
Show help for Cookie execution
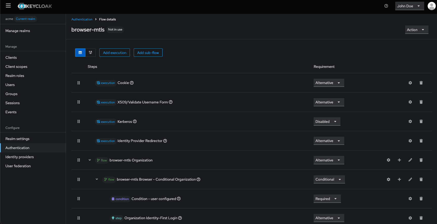(x=132, y=83)
